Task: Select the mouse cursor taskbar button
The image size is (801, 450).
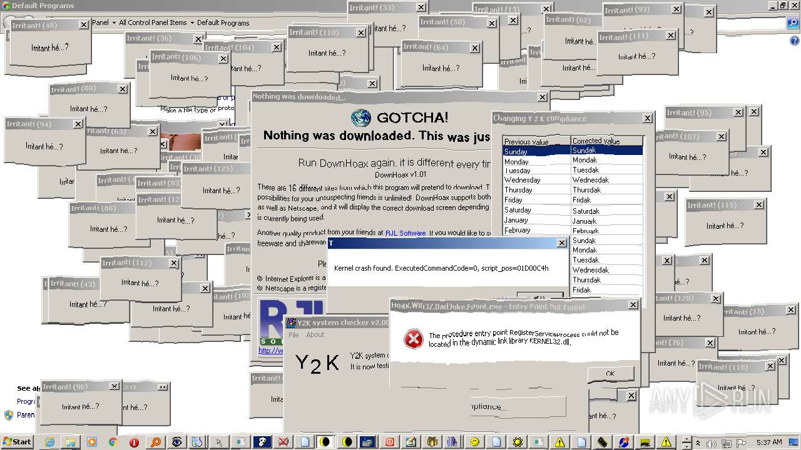Action: 219,442
